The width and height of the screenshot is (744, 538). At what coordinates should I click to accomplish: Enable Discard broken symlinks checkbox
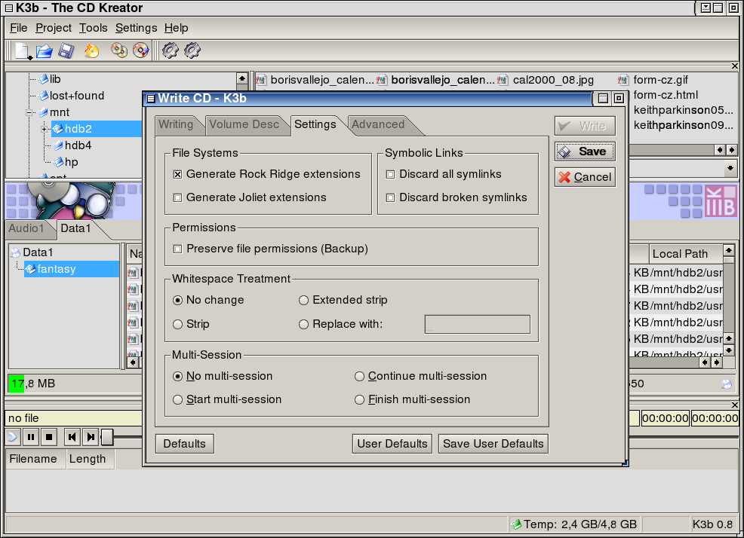coord(391,197)
